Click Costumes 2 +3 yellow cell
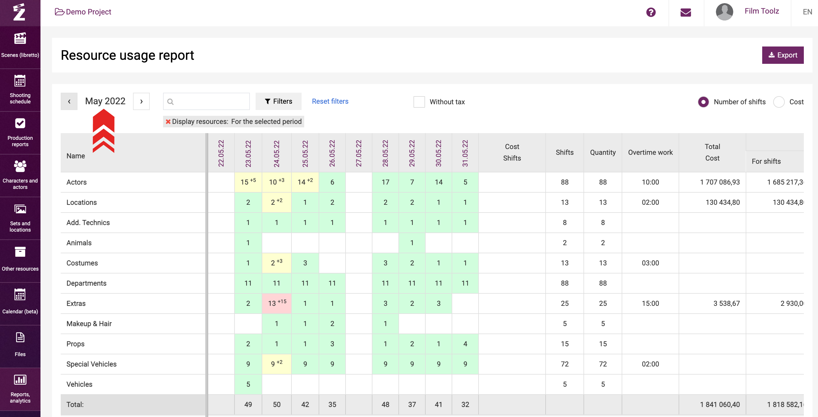 point(277,263)
